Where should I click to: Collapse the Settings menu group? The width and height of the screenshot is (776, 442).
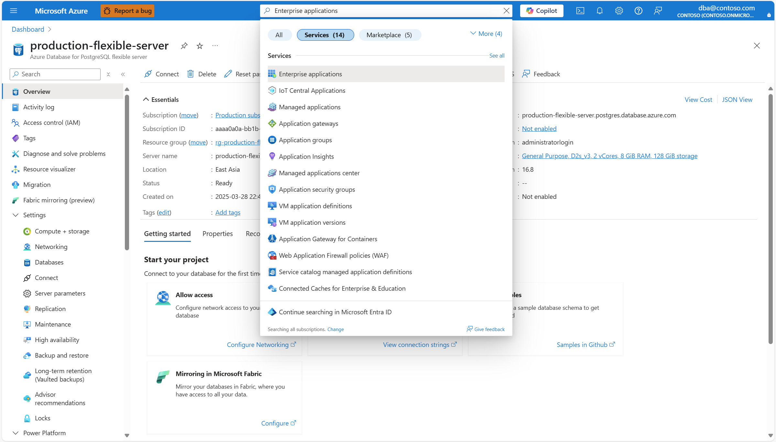(15, 215)
